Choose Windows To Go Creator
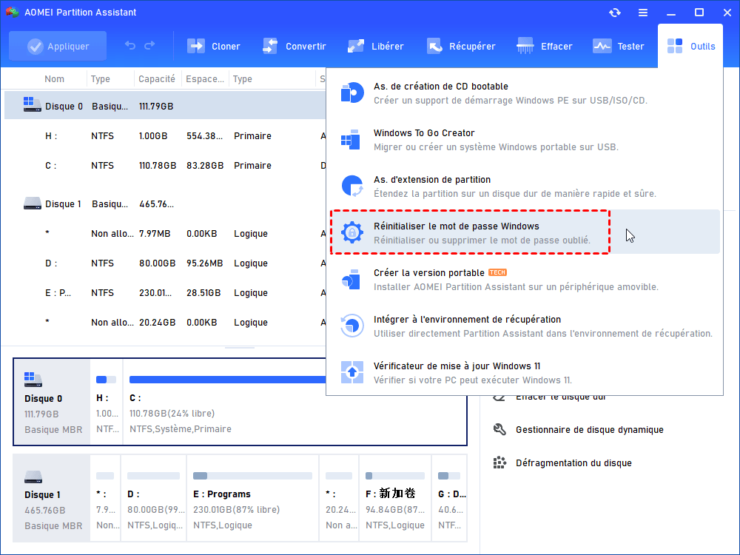Screen dimensions: 740x555 point(525,140)
